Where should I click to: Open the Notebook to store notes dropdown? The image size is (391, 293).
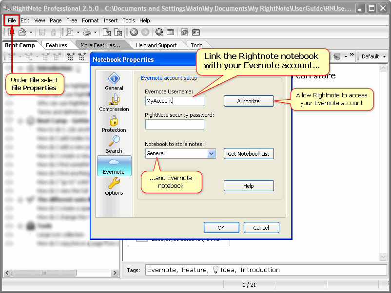click(x=211, y=153)
